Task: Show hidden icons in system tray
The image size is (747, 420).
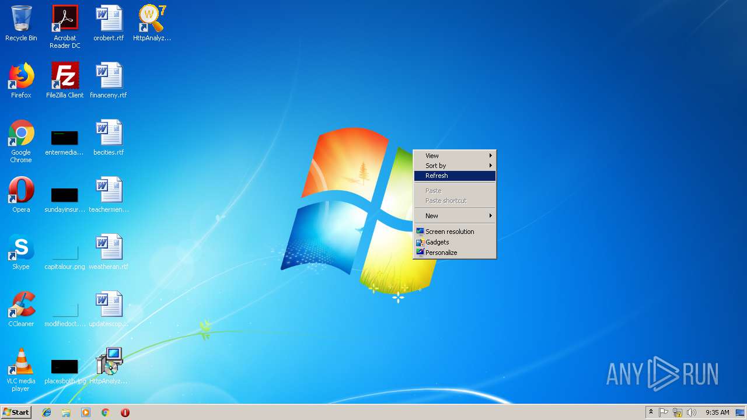Action: (x=651, y=412)
